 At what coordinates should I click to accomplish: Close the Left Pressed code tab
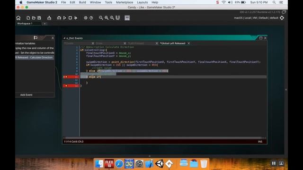(157, 43)
